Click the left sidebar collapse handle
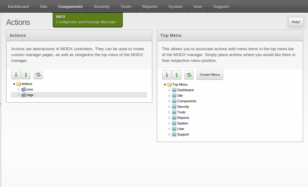The height and width of the screenshot is (187, 308). 1,104
